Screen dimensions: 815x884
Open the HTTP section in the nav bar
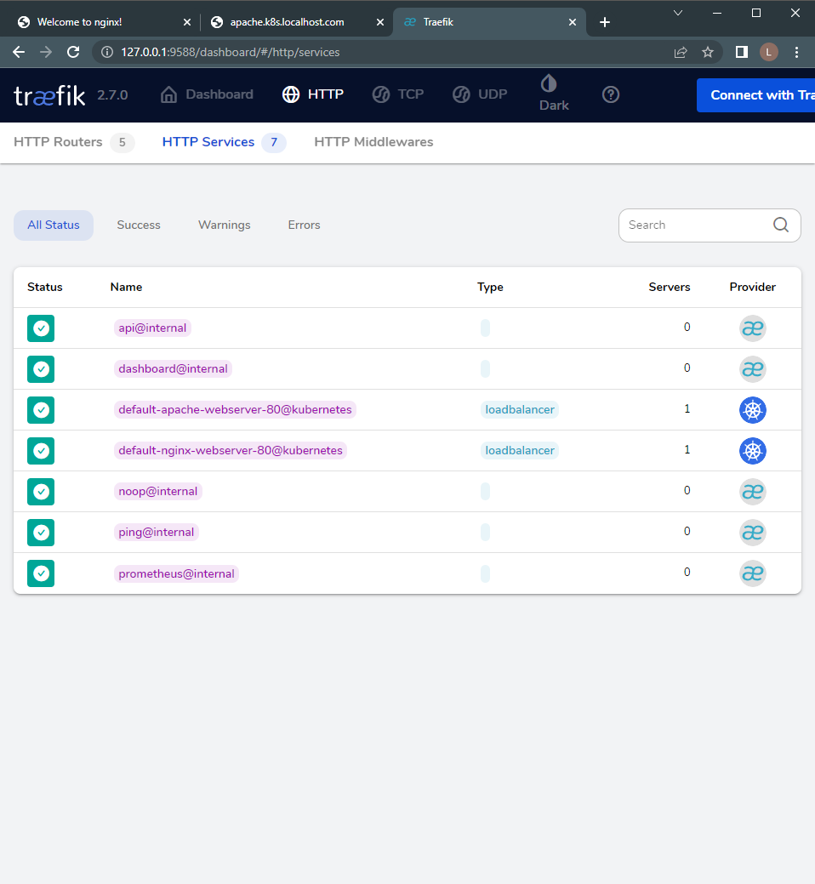pyautogui.click(x=313, y=94)
